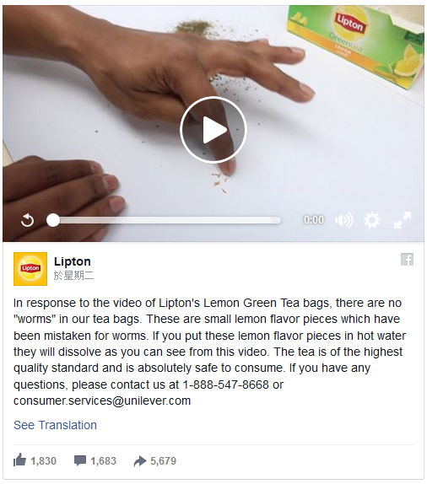Click the post date timestamp
Viewport: 427px width, 484px height.
[73, 276]
